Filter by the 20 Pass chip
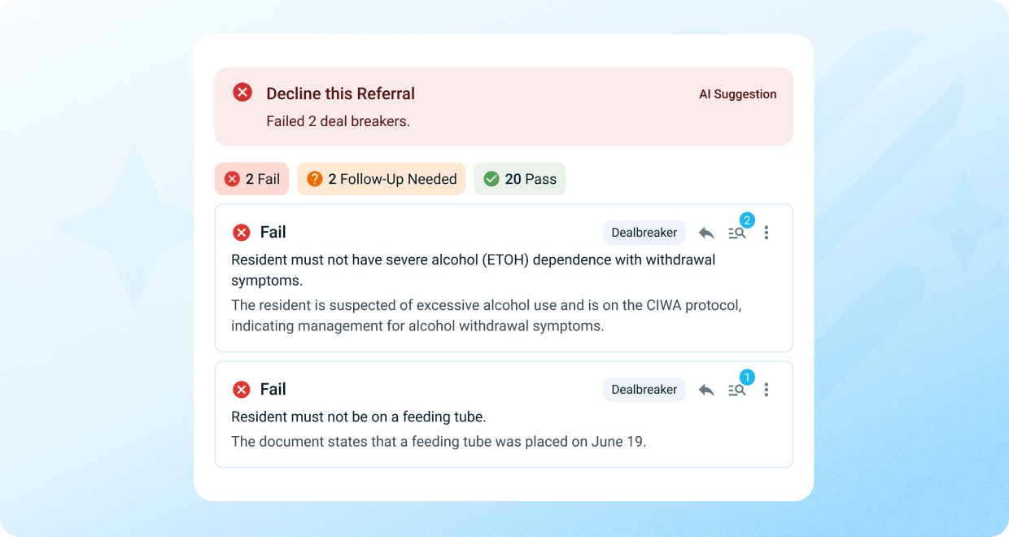Image resolution: width=1009 pixels, height=537 pixels. (520, 179)
